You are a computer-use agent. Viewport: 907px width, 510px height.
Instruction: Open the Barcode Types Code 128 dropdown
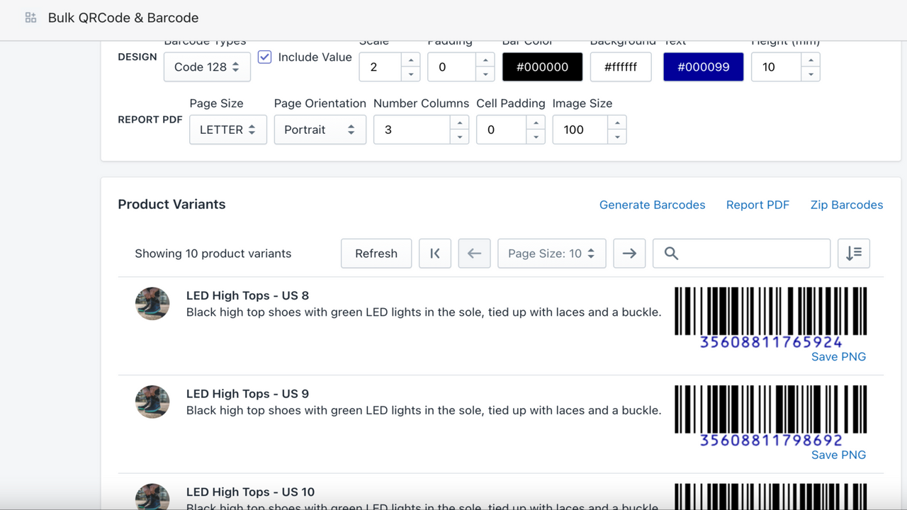click(207, 67)
